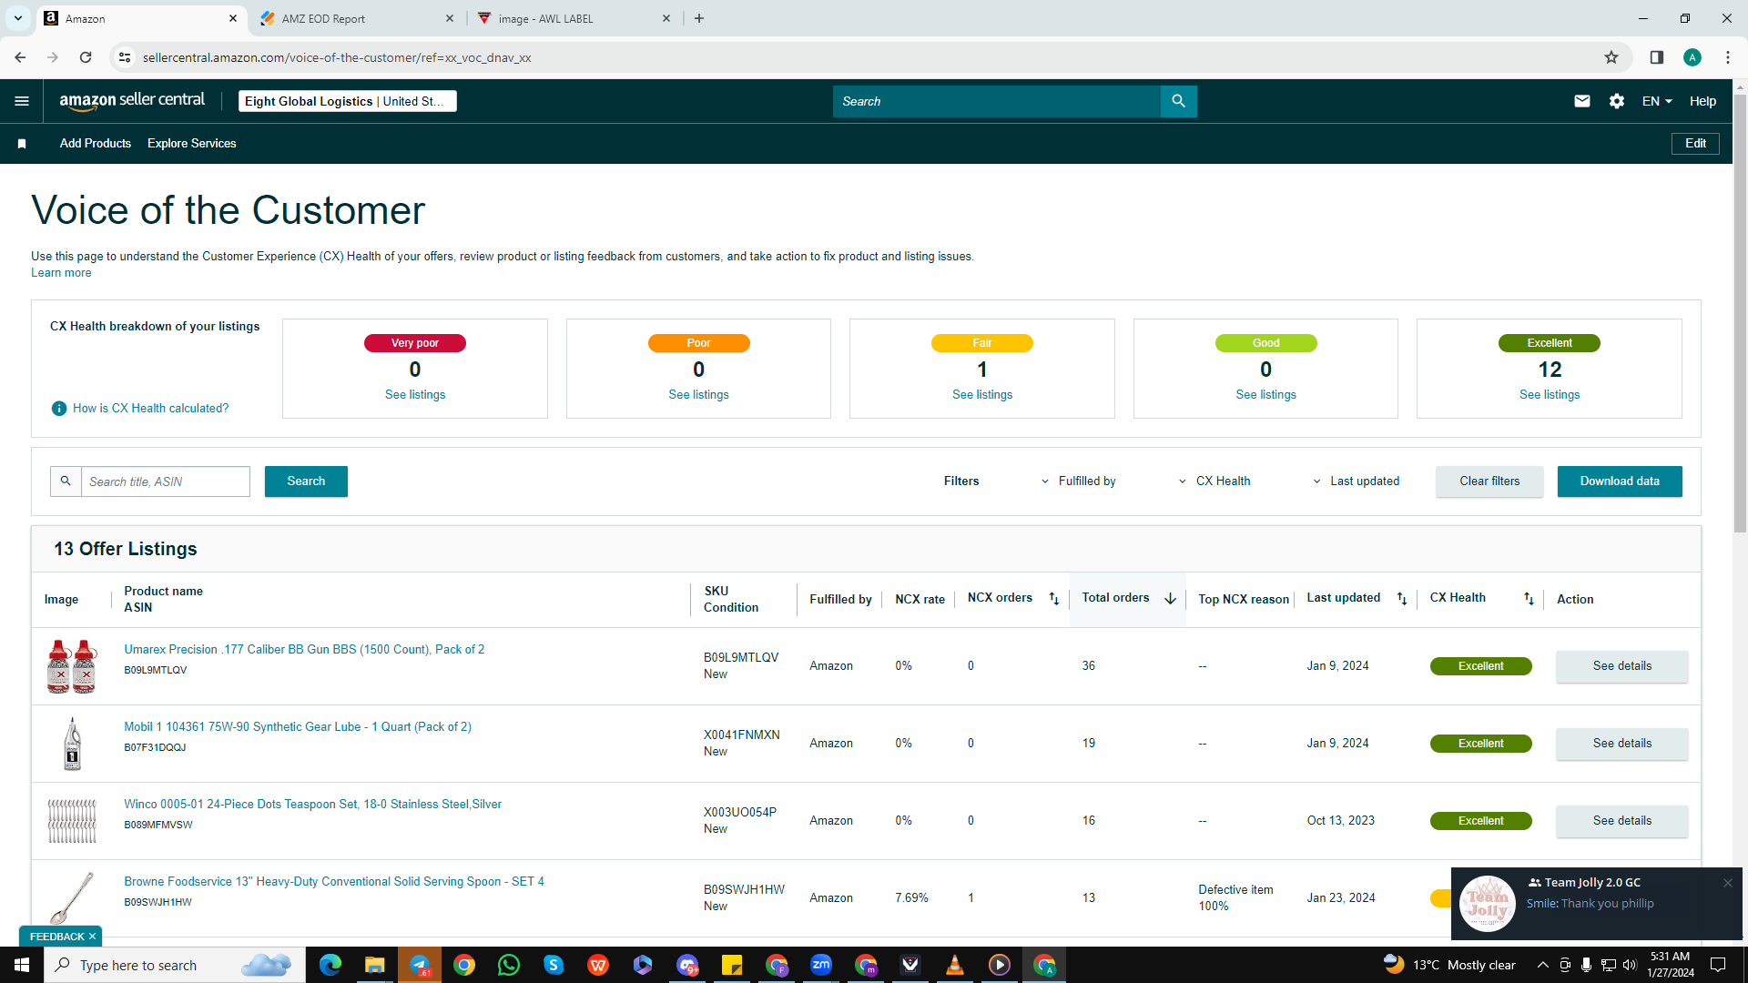Open the Windows Start menu
Screen dimensions: 1748x983
pos(22,965)
